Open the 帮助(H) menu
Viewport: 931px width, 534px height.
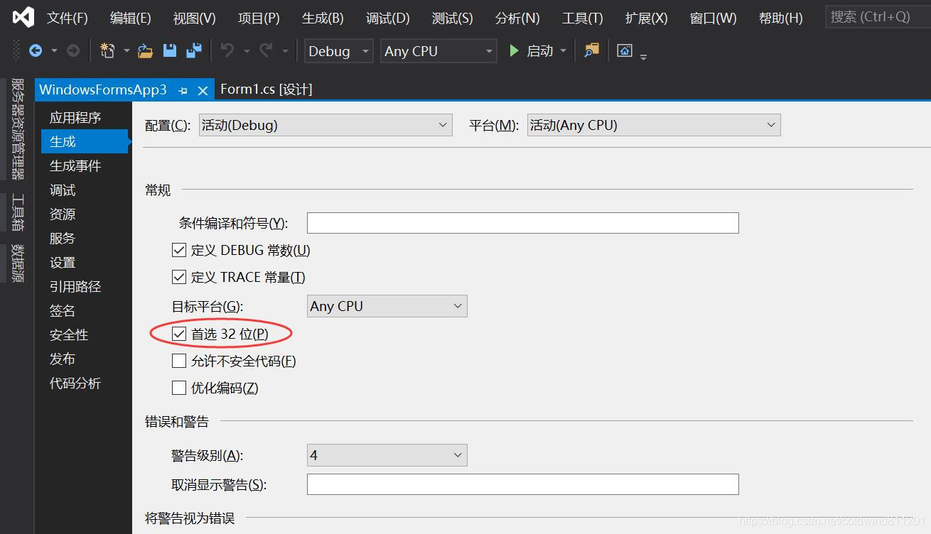[x=780, y=18]
